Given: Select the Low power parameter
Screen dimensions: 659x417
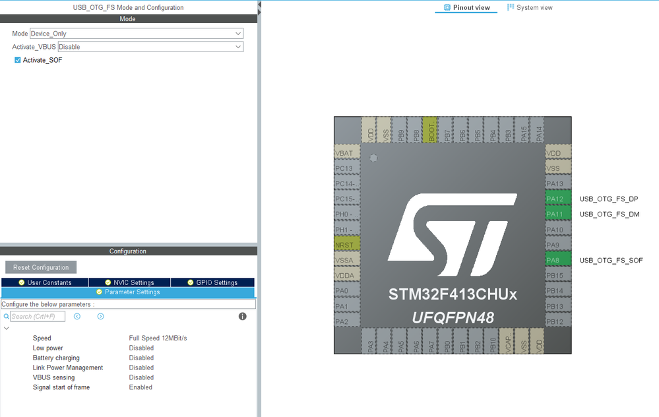Looking at the screenshot, I should pyautogui.click(x=48, y=348).
